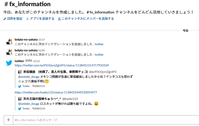The width and height of the screenshot is (199, 126).
Task: Click the pencil icon for 目的を設定
Action: coord(5,19)
